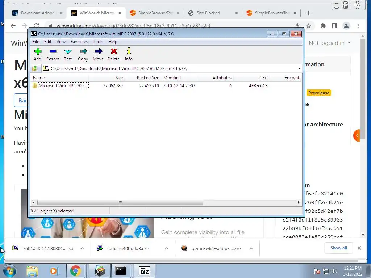Click Show all downloads button
Image resolution: width=371 pixels, height=278 pixels.
(x=339, y=248)
